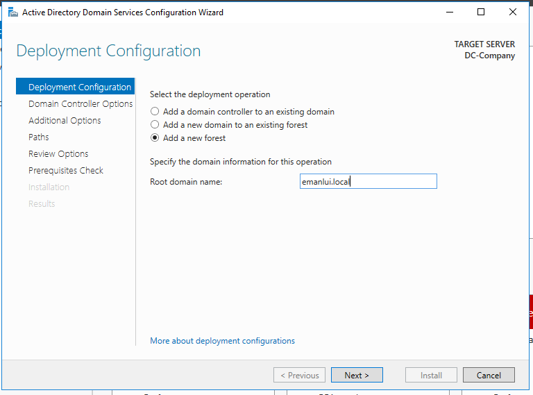Click the Results step in sidebar

[42, 204]
